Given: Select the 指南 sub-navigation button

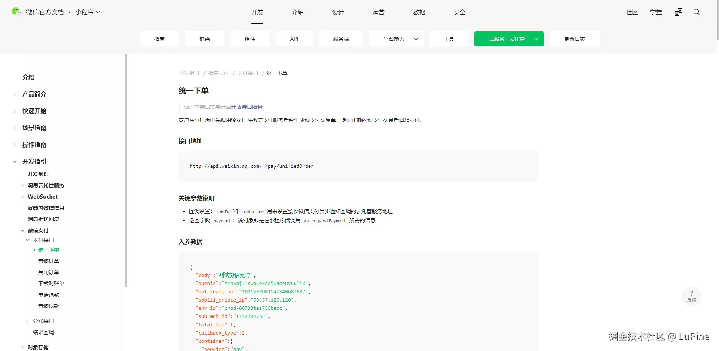Looking at the screenshot, I should (160, 39).
